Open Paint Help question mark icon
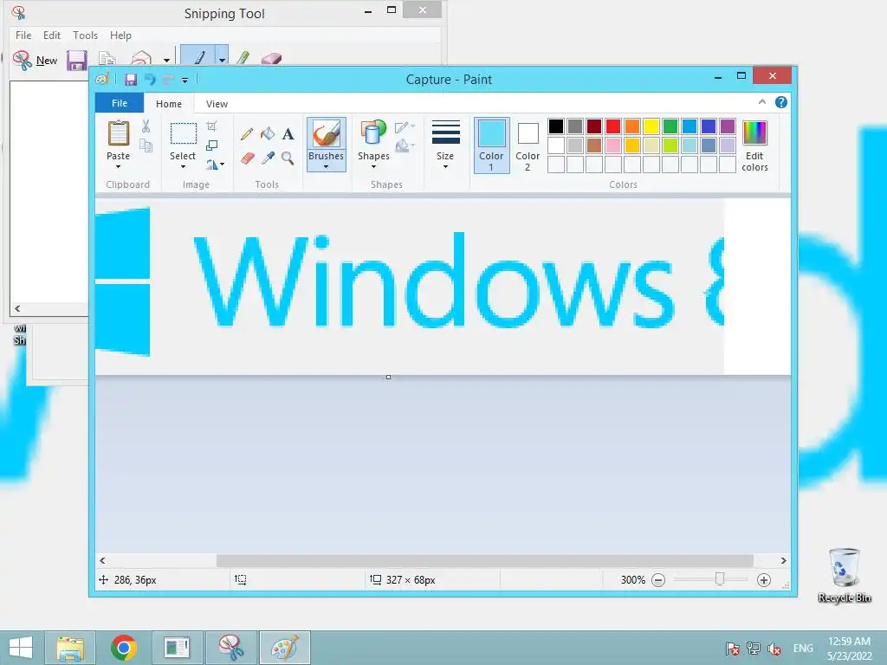This screenshot has height=665, width=887. point(781,102)
